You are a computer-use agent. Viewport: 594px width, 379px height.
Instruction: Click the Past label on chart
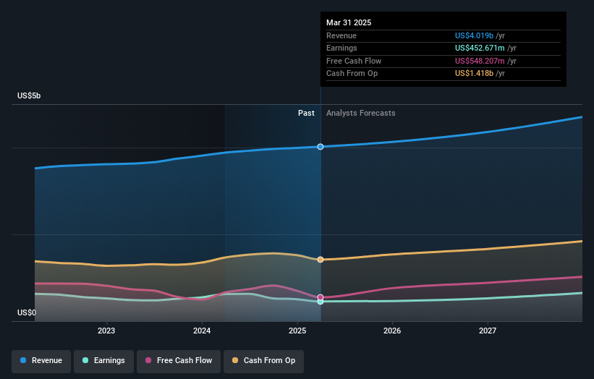tap(306, 113)
